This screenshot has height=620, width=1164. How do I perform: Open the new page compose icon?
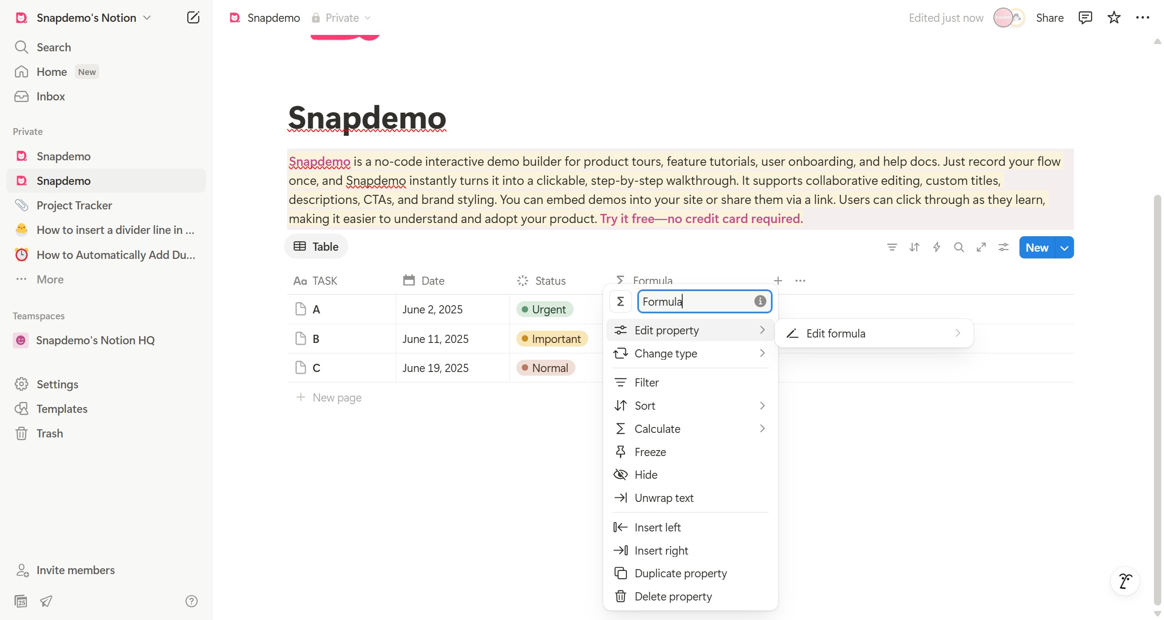tap(193, 18)
